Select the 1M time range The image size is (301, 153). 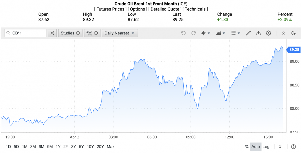(24, 147)
